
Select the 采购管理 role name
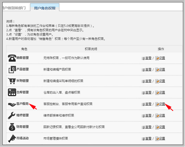point(23,81)
